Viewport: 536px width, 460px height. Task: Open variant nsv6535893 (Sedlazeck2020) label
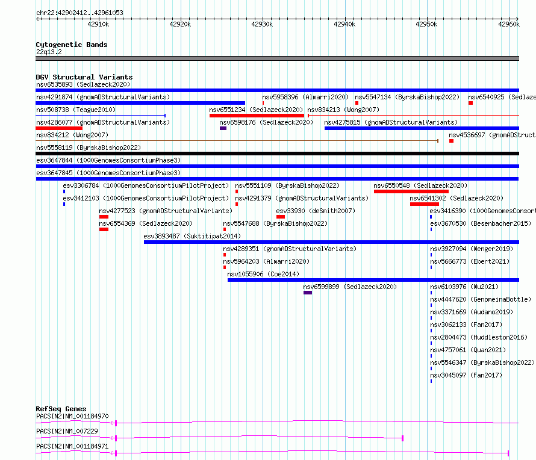pos(83,84)
